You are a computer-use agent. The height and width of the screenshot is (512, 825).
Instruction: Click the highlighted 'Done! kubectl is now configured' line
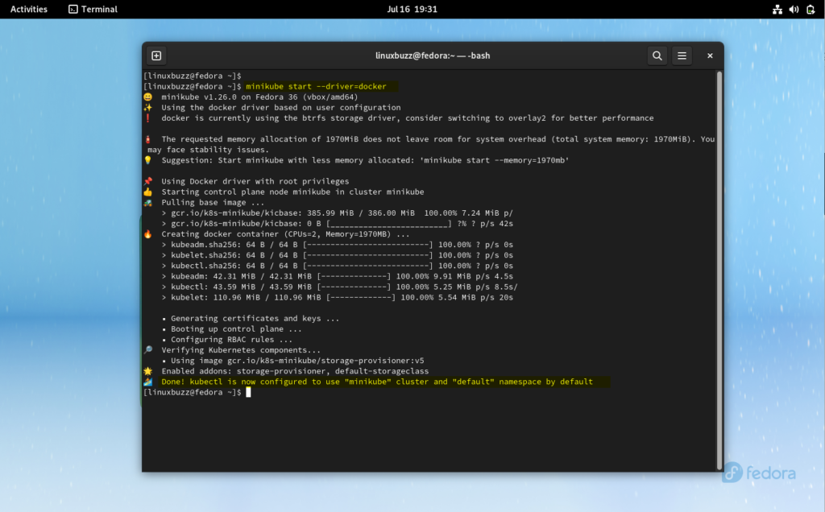click(x=377, y=382)
